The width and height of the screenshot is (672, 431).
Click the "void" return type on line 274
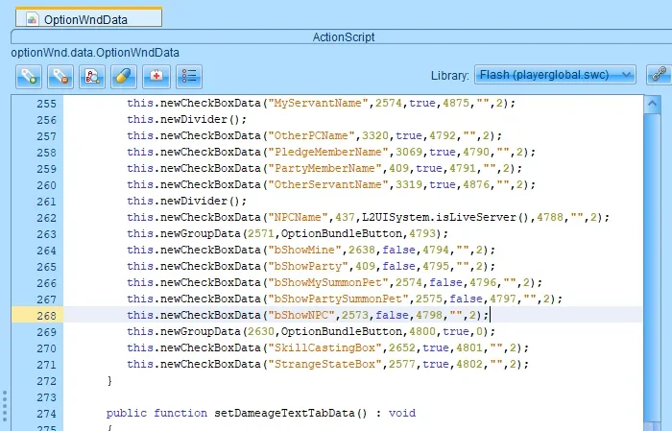click(402, 413)
